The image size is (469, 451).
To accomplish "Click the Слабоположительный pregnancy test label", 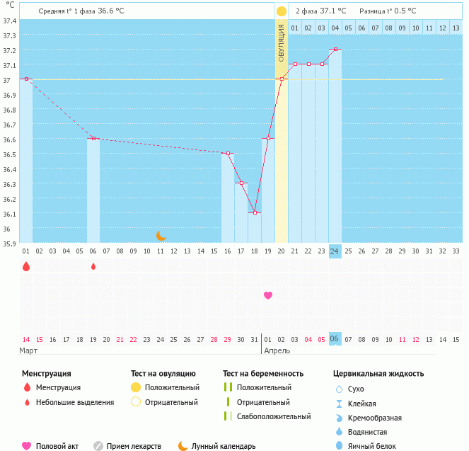I will [274, 416].
